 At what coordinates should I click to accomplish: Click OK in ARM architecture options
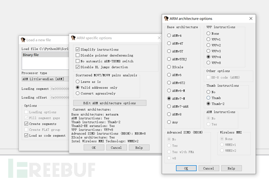click(186, 168)
